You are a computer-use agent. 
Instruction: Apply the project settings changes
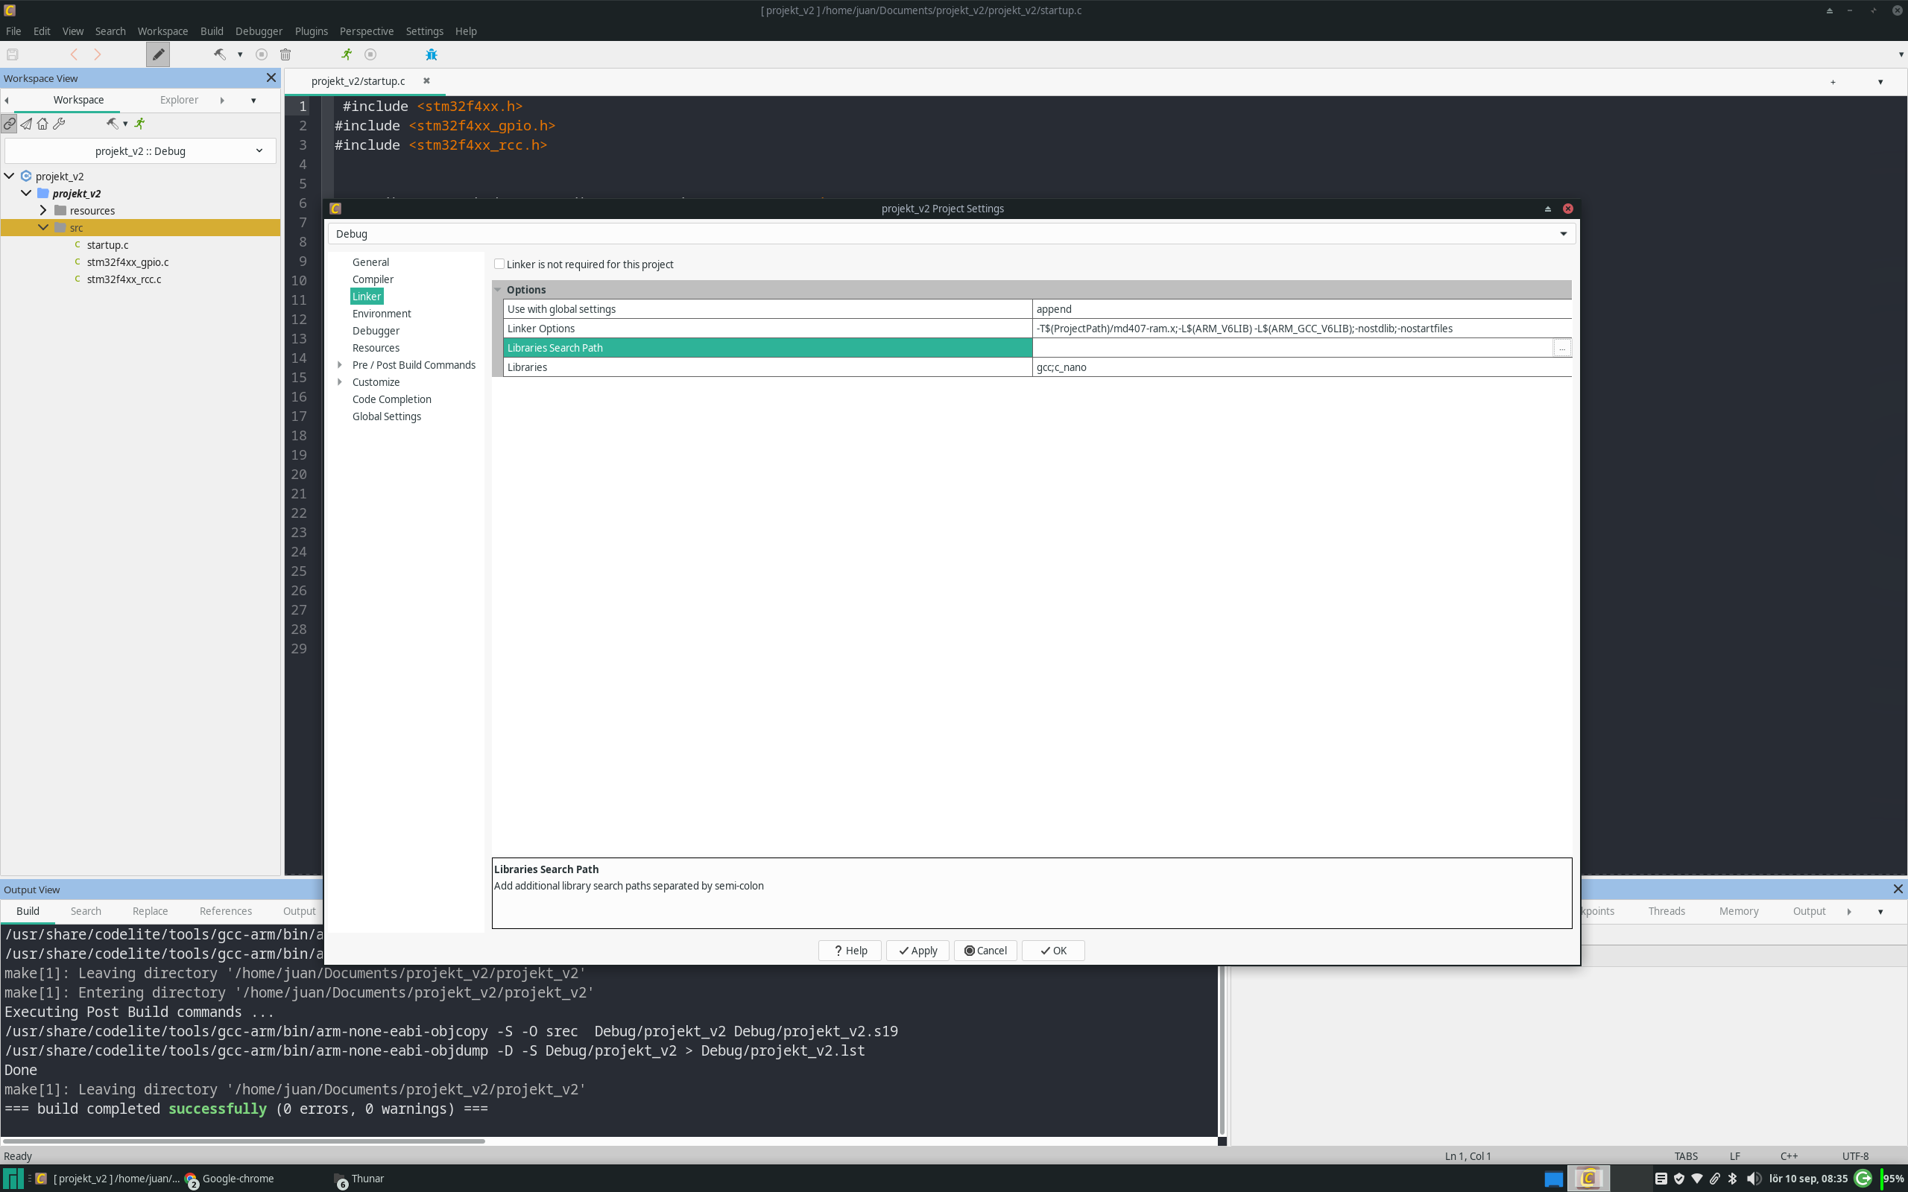coord(916,950)
